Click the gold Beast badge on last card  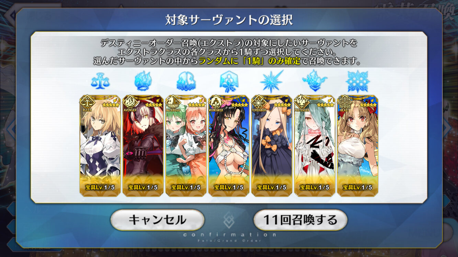click(x=344, y=102)
